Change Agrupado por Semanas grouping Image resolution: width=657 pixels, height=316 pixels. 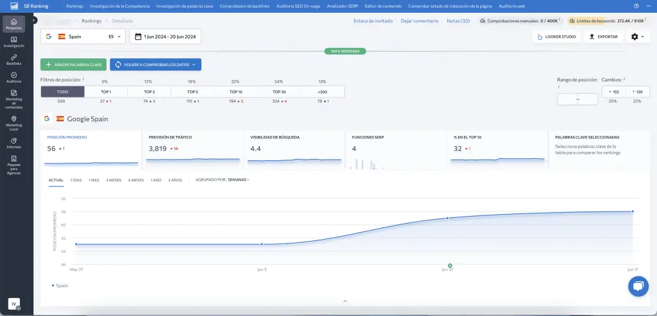(x=238, y=180)
